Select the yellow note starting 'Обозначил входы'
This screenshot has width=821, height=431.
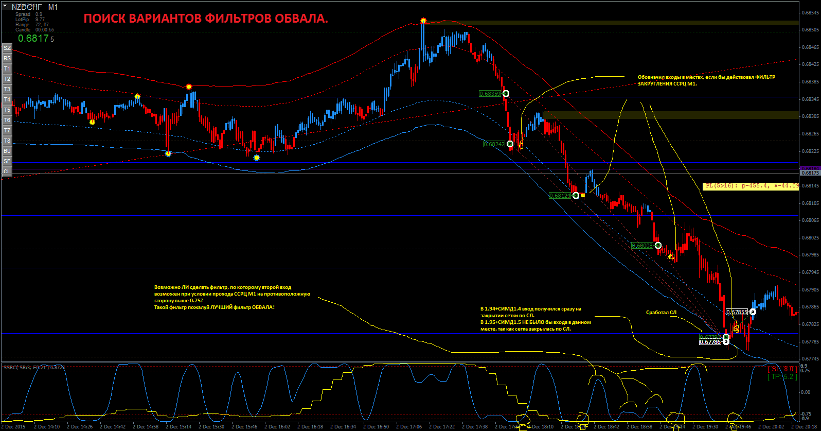click(x=706, y=80)
